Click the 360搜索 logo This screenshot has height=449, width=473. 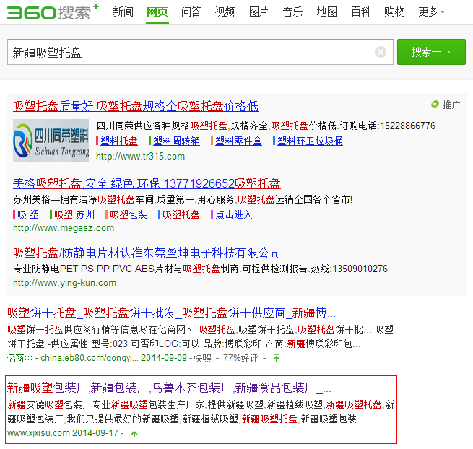(x=51, y=12)
